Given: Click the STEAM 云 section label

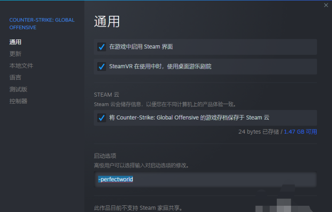Looking at the screenshot, I should [107, 95].
